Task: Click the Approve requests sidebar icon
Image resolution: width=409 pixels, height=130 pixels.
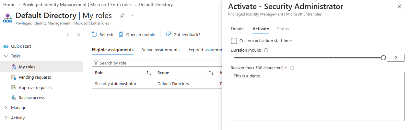Action: click(14, 87)
